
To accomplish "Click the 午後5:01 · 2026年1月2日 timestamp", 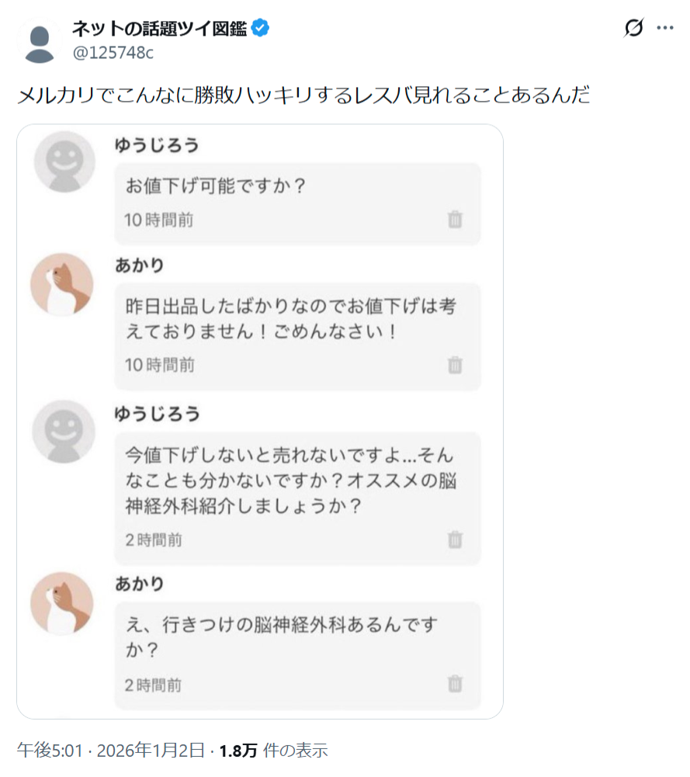I will [110, 751].
